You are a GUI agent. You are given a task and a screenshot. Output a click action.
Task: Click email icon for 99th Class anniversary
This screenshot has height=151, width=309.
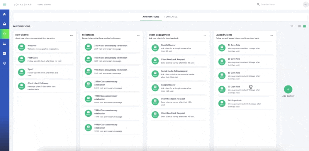[x=88, y=71]
